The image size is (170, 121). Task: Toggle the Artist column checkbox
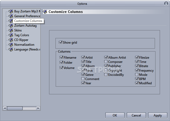tap(83, 58)
